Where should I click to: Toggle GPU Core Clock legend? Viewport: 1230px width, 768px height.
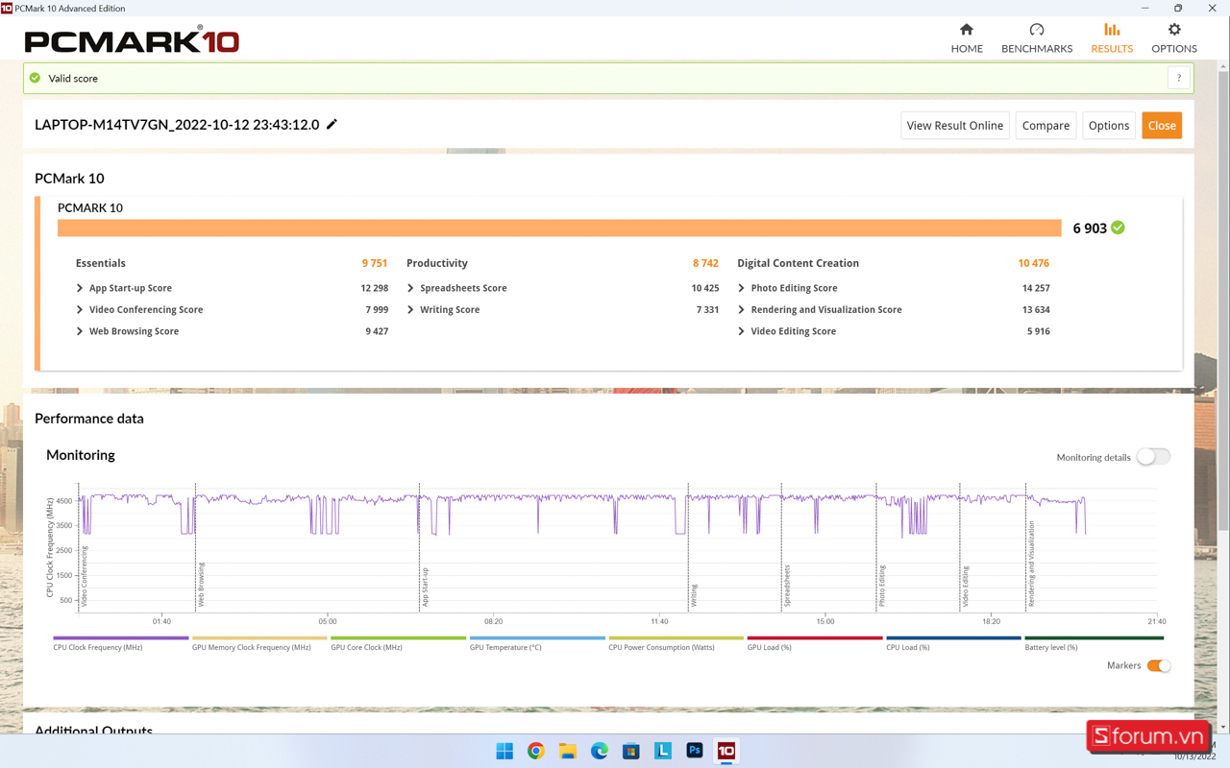398,643
